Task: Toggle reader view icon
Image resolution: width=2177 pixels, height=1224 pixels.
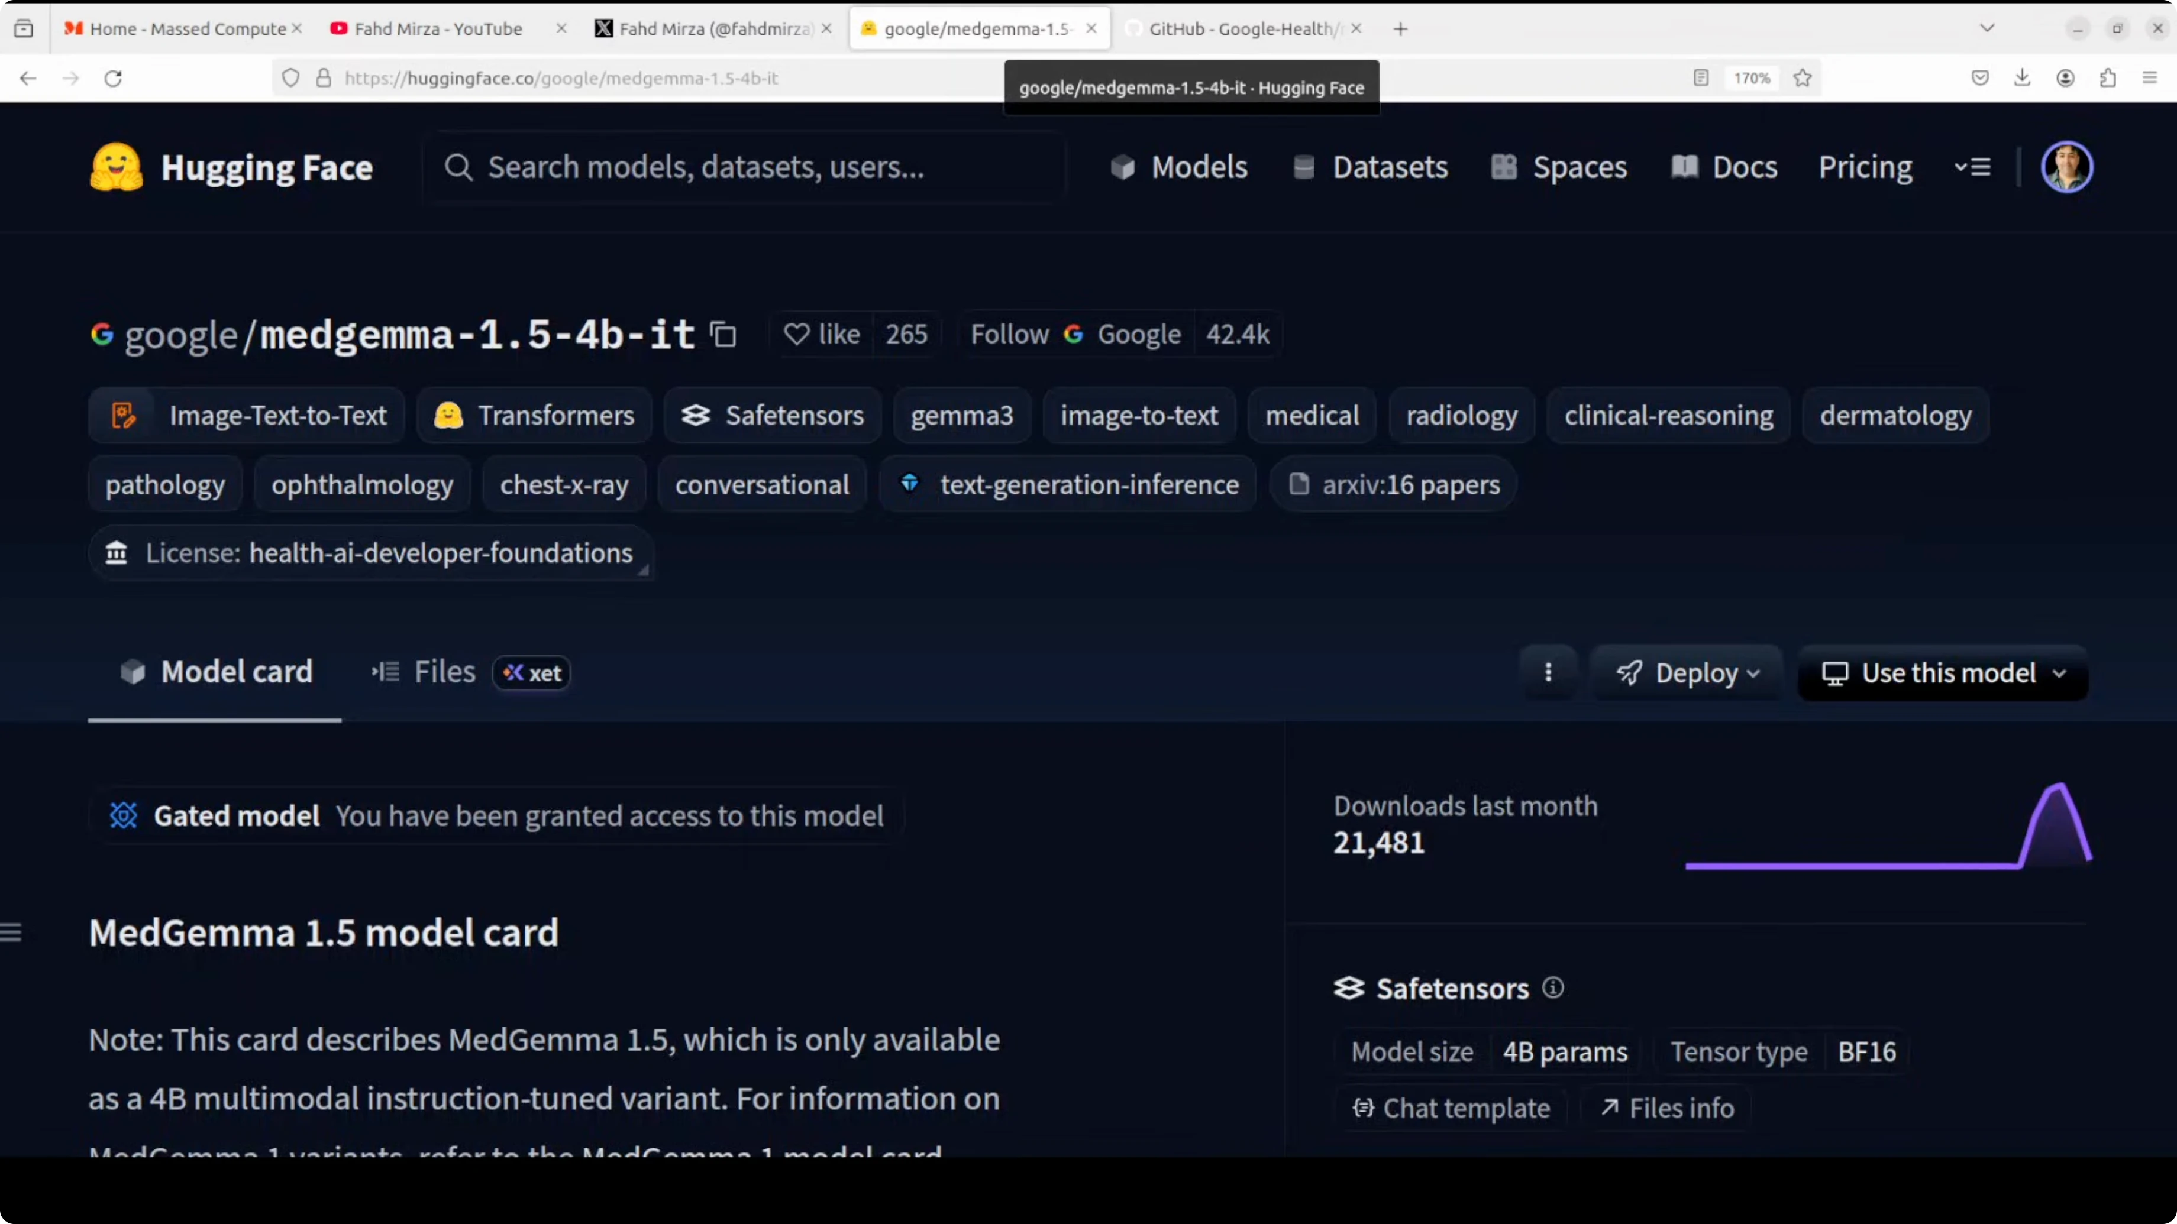Action: pyautogui.click(x=1700, y=77)
